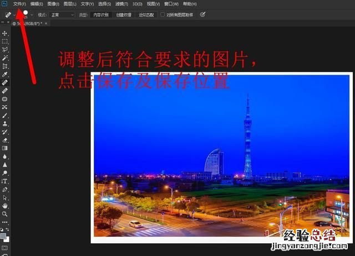Select 内容识别 type option
355x256 pixels.
[x=100, y=15]
